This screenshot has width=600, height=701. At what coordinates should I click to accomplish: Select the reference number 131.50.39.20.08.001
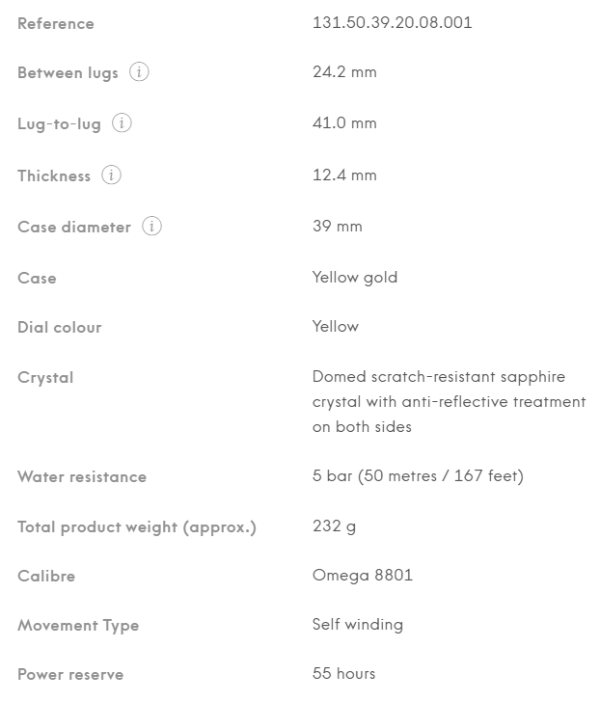(392, 23)
